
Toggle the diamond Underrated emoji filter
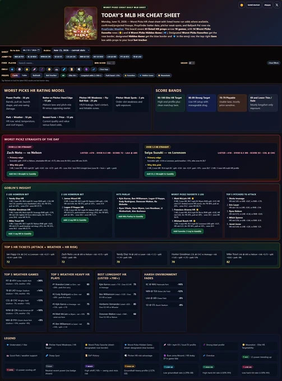tap(12, 69)
